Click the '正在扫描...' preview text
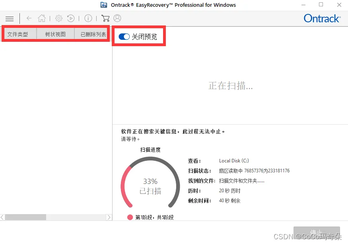 [230, 86]
